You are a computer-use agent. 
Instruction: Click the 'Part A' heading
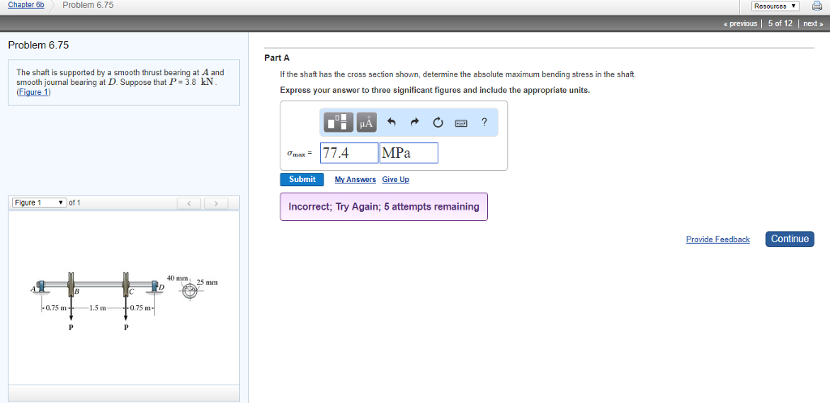[277, 57]
